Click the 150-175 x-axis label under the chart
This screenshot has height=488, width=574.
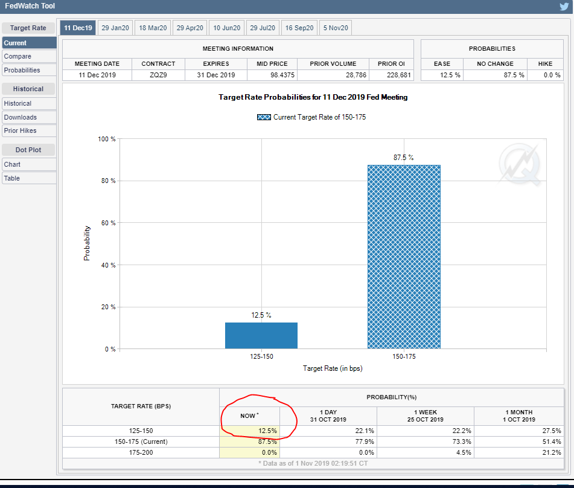click(404, 356)
